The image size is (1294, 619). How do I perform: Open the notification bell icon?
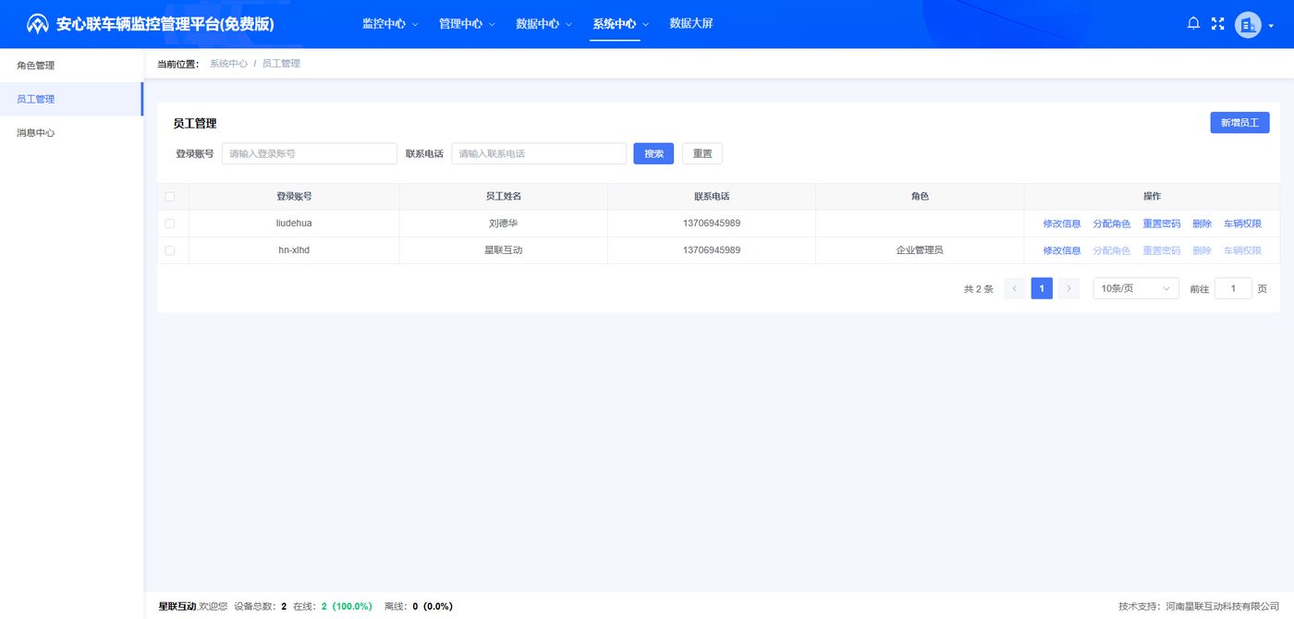[x=1193, y=24]
